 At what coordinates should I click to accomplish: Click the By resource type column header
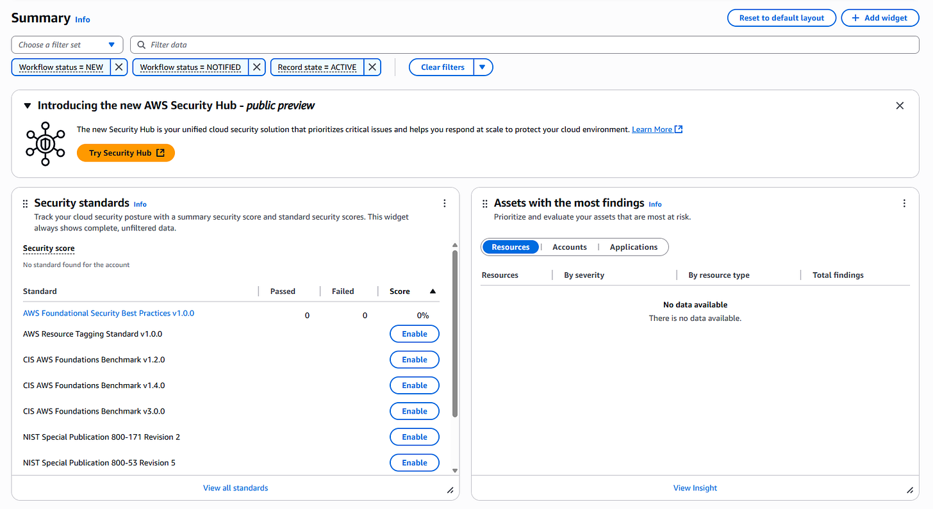[x=719, y=275]
